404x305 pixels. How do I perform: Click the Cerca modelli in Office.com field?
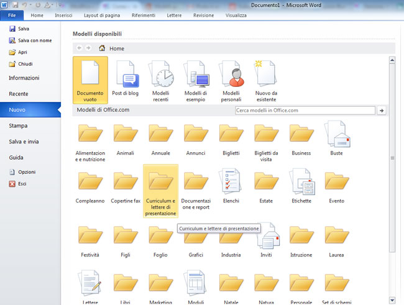point(305,111)
